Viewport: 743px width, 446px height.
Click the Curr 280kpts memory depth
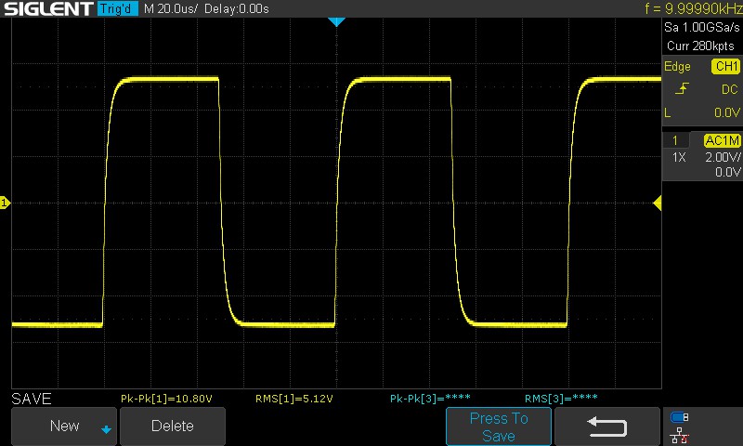pos(700,46)
